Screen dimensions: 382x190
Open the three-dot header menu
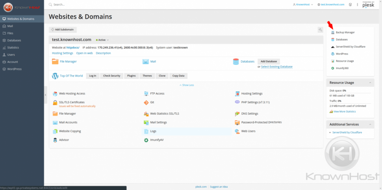357,4
